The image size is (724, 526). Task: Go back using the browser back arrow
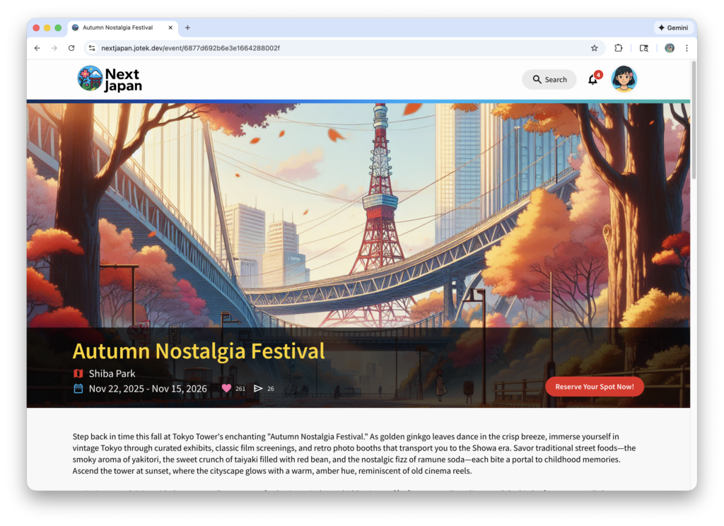37,47
